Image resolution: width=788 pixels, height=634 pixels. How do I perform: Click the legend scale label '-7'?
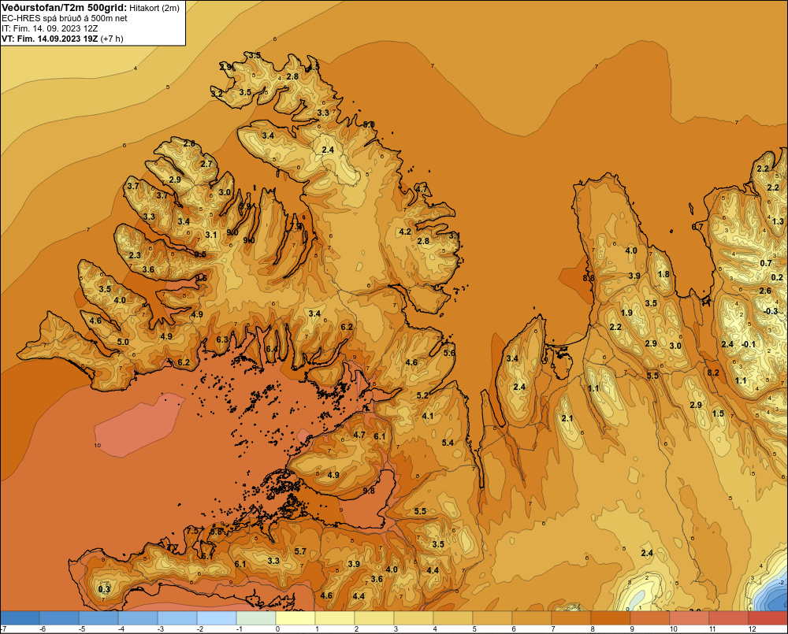pos(3,629)
